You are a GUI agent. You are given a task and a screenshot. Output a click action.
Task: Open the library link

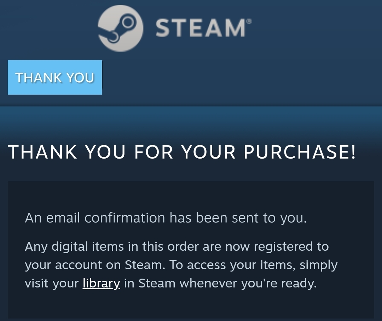pyautogui.click(x=102, y=283)
